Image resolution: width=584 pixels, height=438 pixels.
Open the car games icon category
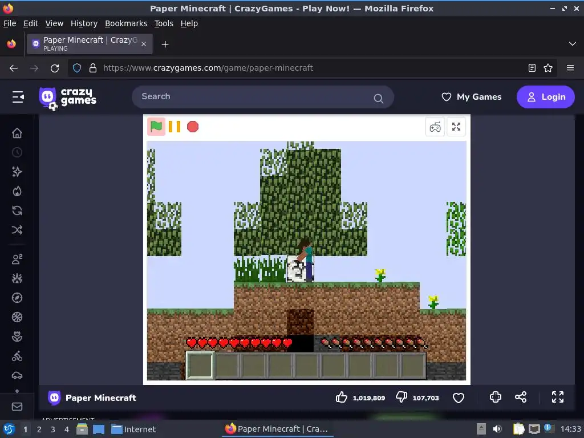17,375
